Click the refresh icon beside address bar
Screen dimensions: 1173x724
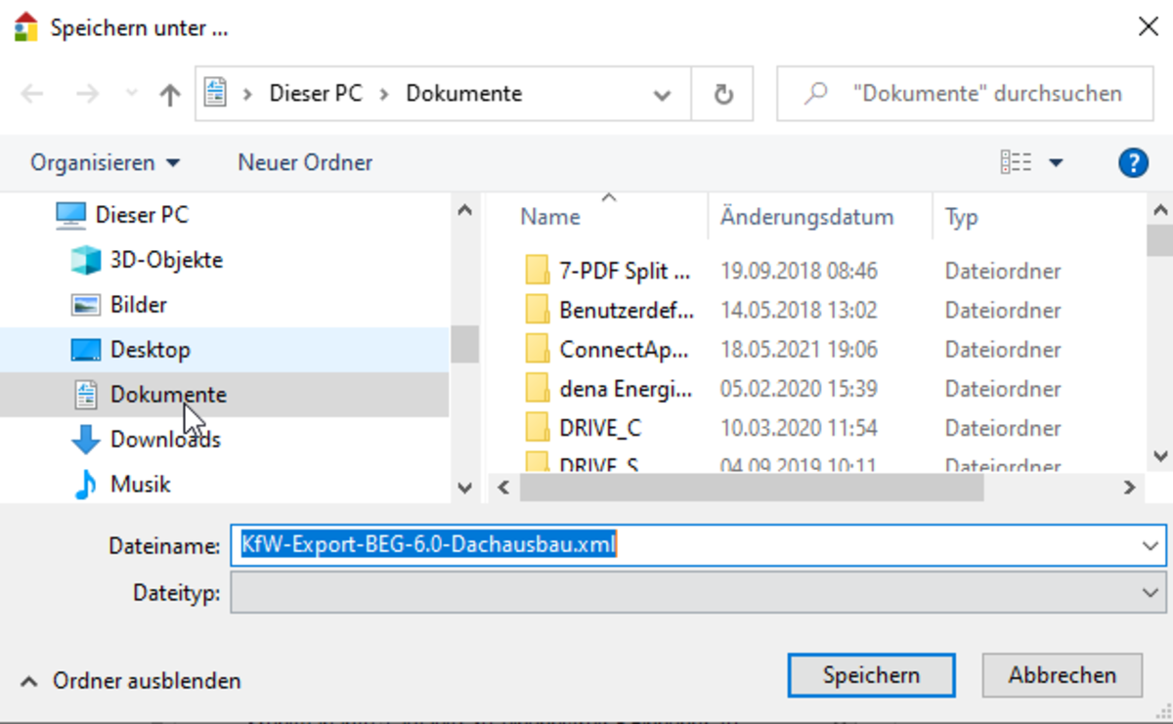722,94
